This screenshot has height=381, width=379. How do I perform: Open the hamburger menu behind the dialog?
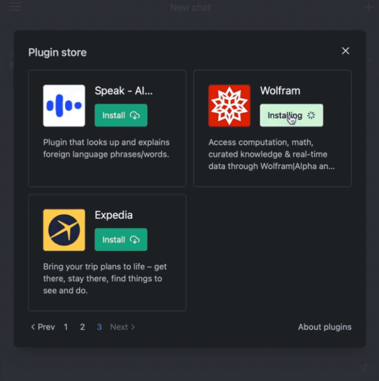(x=15, y=7)
